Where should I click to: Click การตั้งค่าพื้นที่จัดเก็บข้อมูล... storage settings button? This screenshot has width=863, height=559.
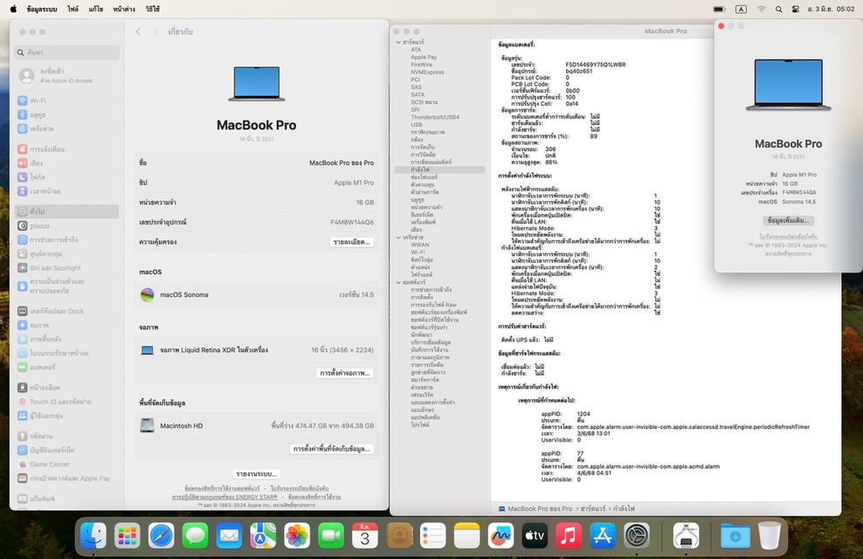pyautogui.click(x=332, y=449)
